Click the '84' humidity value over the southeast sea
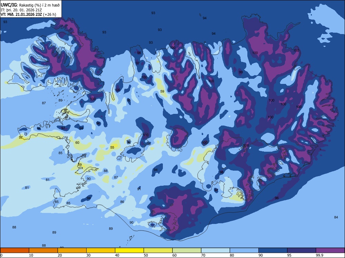Screen dimensions: 345x258 point(336,217)
